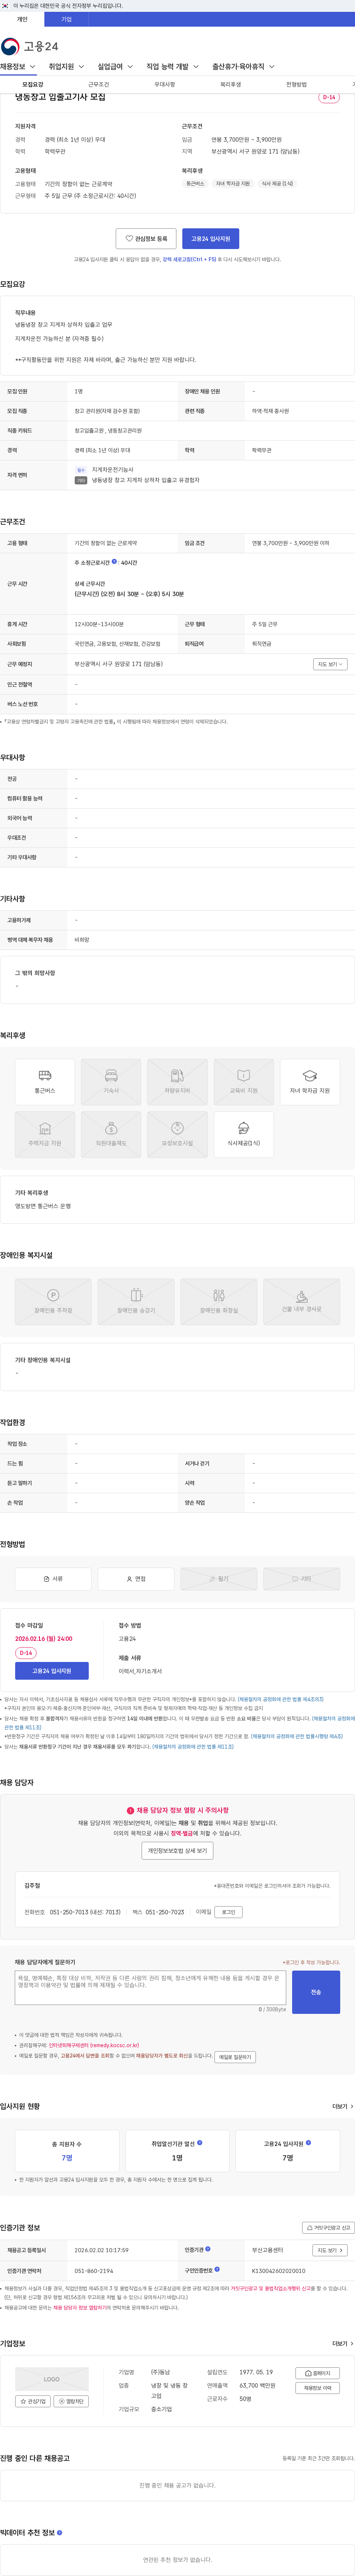Viewport: 355px width, 2576px height.
Task: Jump to the 복리후생 section tab
Action: pos(231,85)
